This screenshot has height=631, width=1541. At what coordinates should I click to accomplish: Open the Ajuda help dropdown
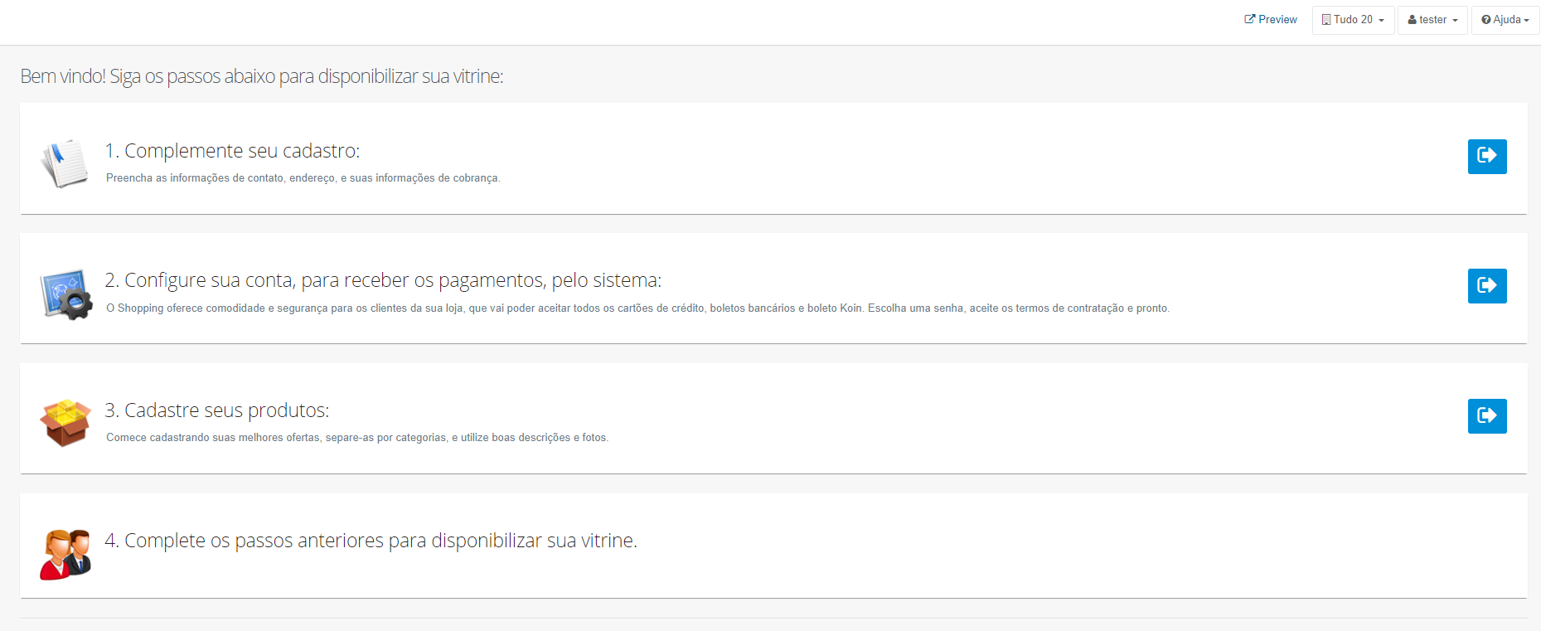click(1505, 20)
